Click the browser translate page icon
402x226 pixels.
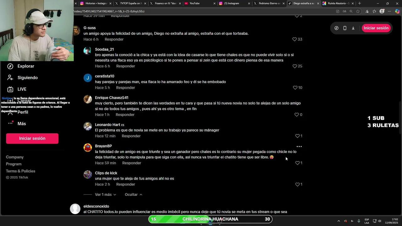344,11
